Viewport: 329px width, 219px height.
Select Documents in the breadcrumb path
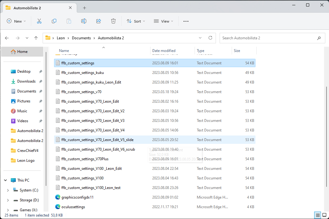pyautogui.click(x=81, y=38)
